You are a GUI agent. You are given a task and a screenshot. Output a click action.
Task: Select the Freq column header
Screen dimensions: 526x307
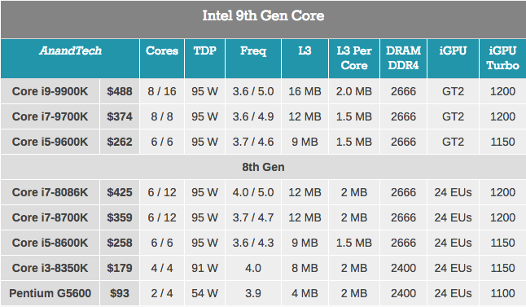[x=253, y=59]
